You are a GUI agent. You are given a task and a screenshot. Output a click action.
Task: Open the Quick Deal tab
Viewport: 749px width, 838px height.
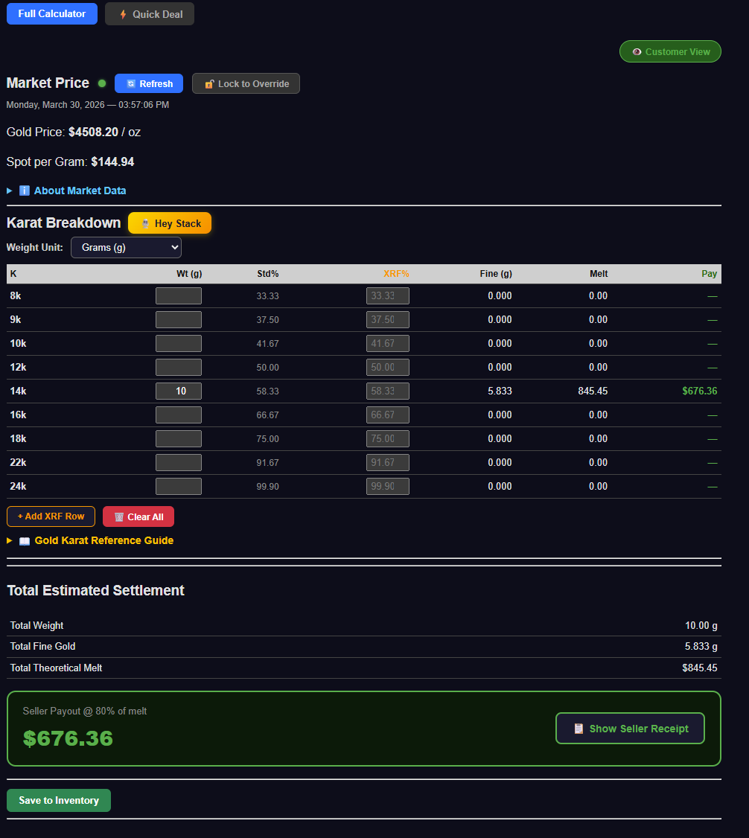point(149,14)
